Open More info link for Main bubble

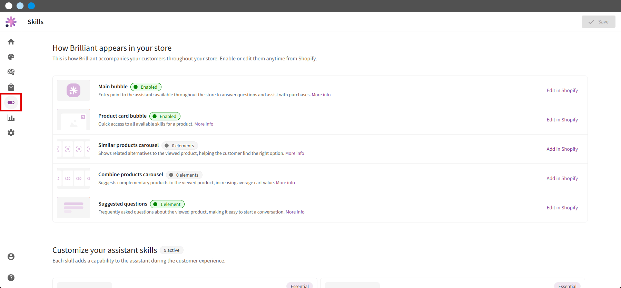[321, 95]
